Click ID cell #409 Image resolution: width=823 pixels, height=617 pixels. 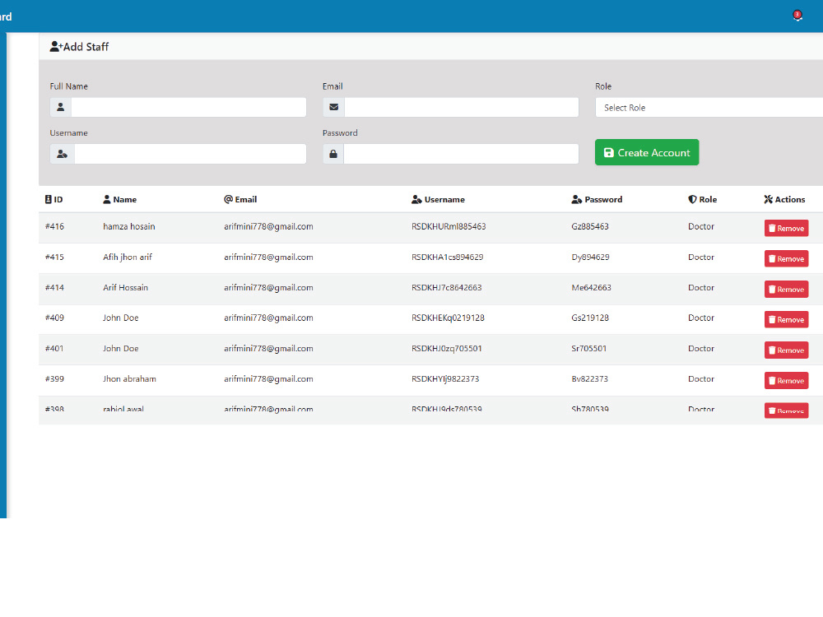tap(54, 318)
